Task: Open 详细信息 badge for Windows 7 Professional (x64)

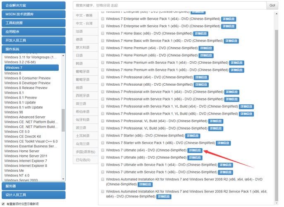Action: pyautogui.click(x=201, y=77)
